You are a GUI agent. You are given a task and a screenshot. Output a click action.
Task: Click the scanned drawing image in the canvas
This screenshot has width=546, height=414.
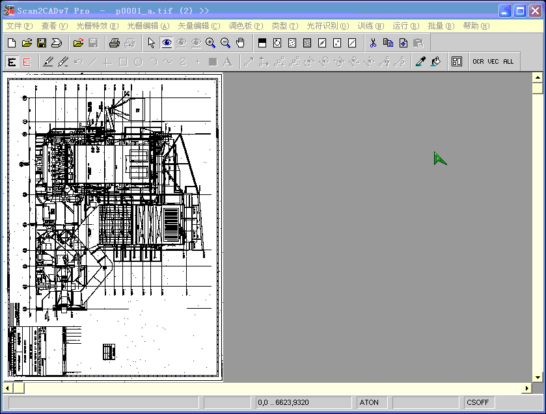(113, 227)
